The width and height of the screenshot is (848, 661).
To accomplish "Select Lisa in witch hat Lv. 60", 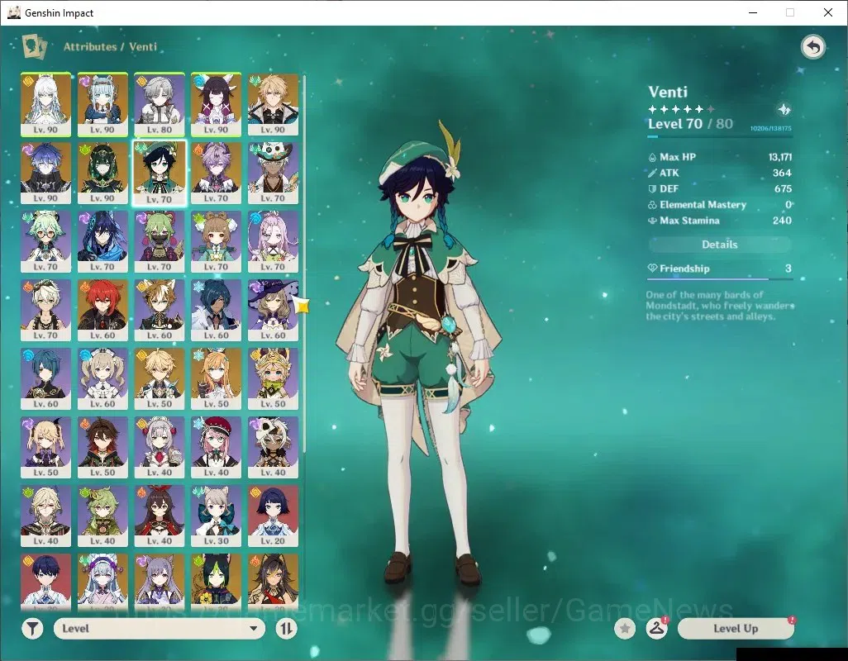I will [273, 310].
